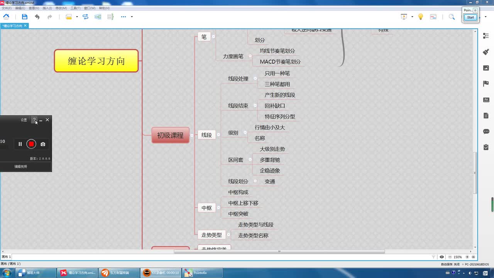Switch to 东方财富终端 in the taskbar

point(118,273)
